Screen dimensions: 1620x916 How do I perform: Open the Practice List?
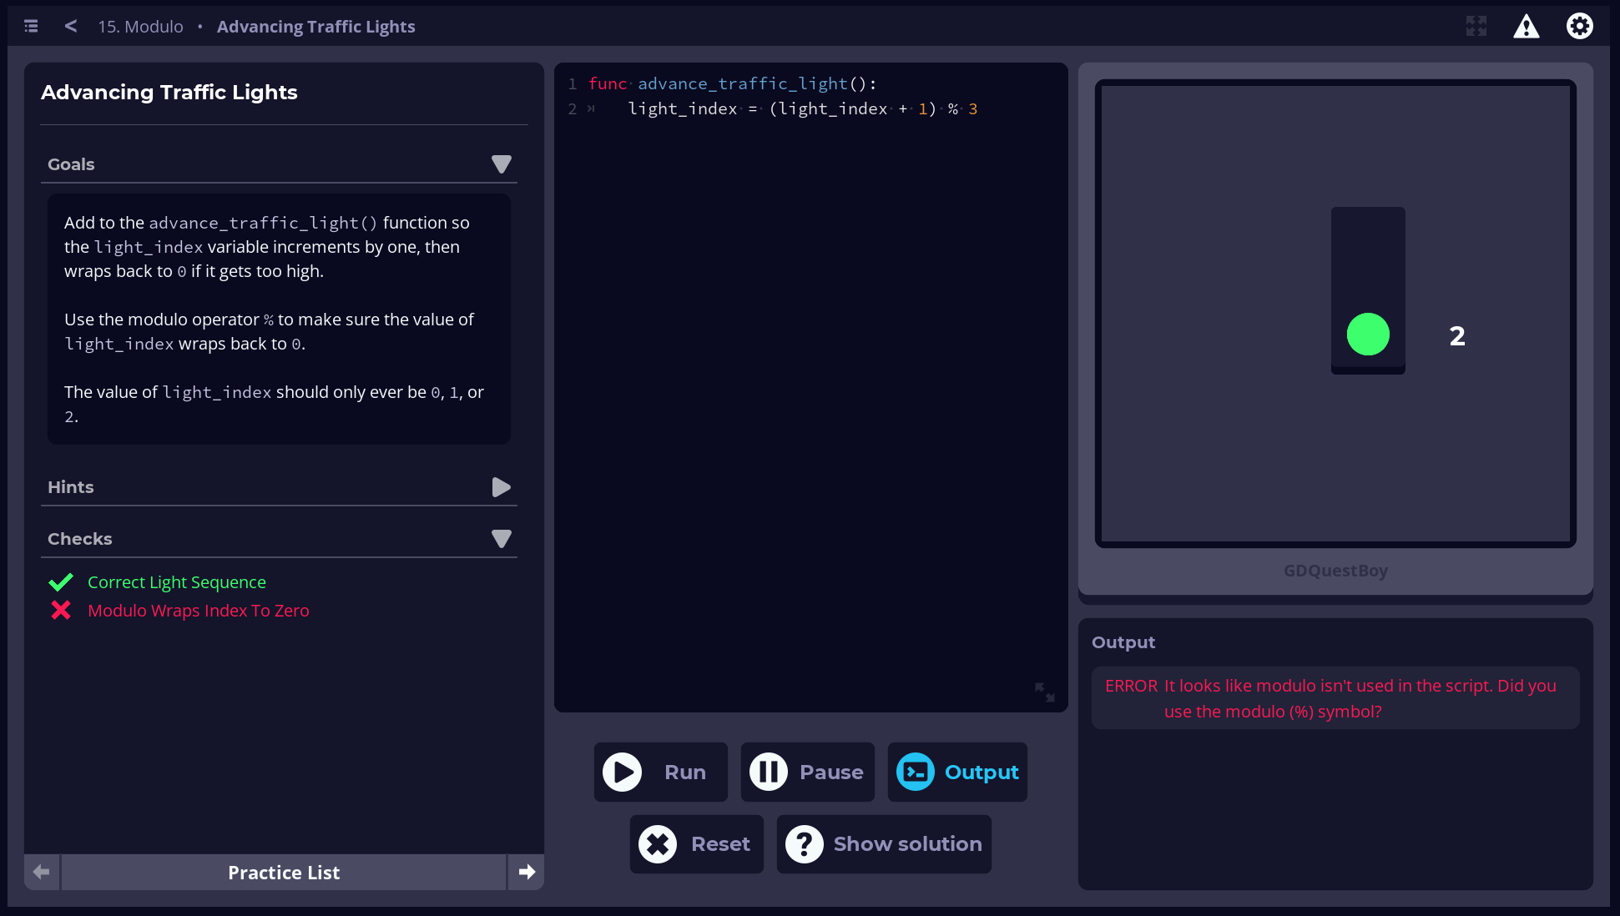(x=284, y=872)
